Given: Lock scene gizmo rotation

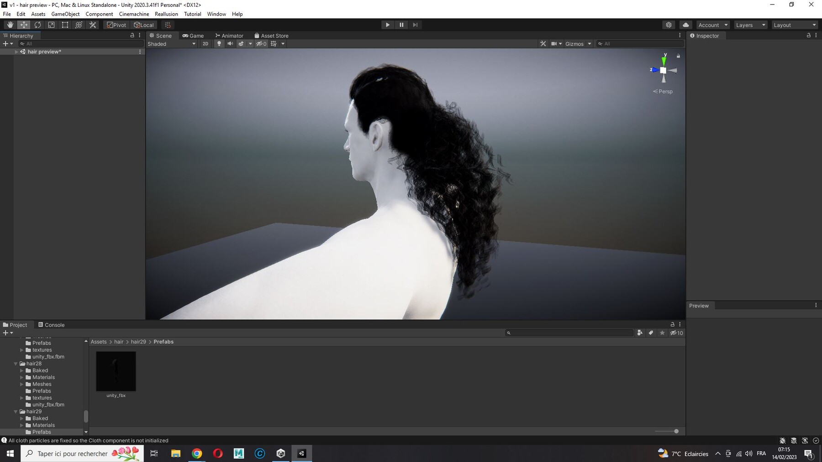Looking at the screenshot, I should [678, 56].
